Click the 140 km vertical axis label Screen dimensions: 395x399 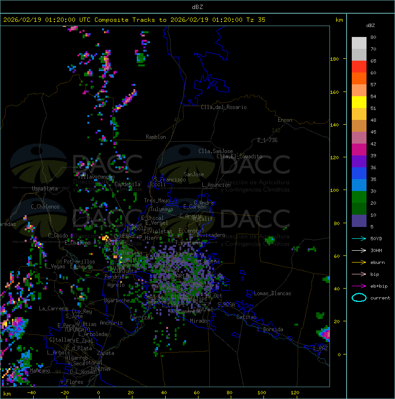pyautogui.click(x=334, y=125)
